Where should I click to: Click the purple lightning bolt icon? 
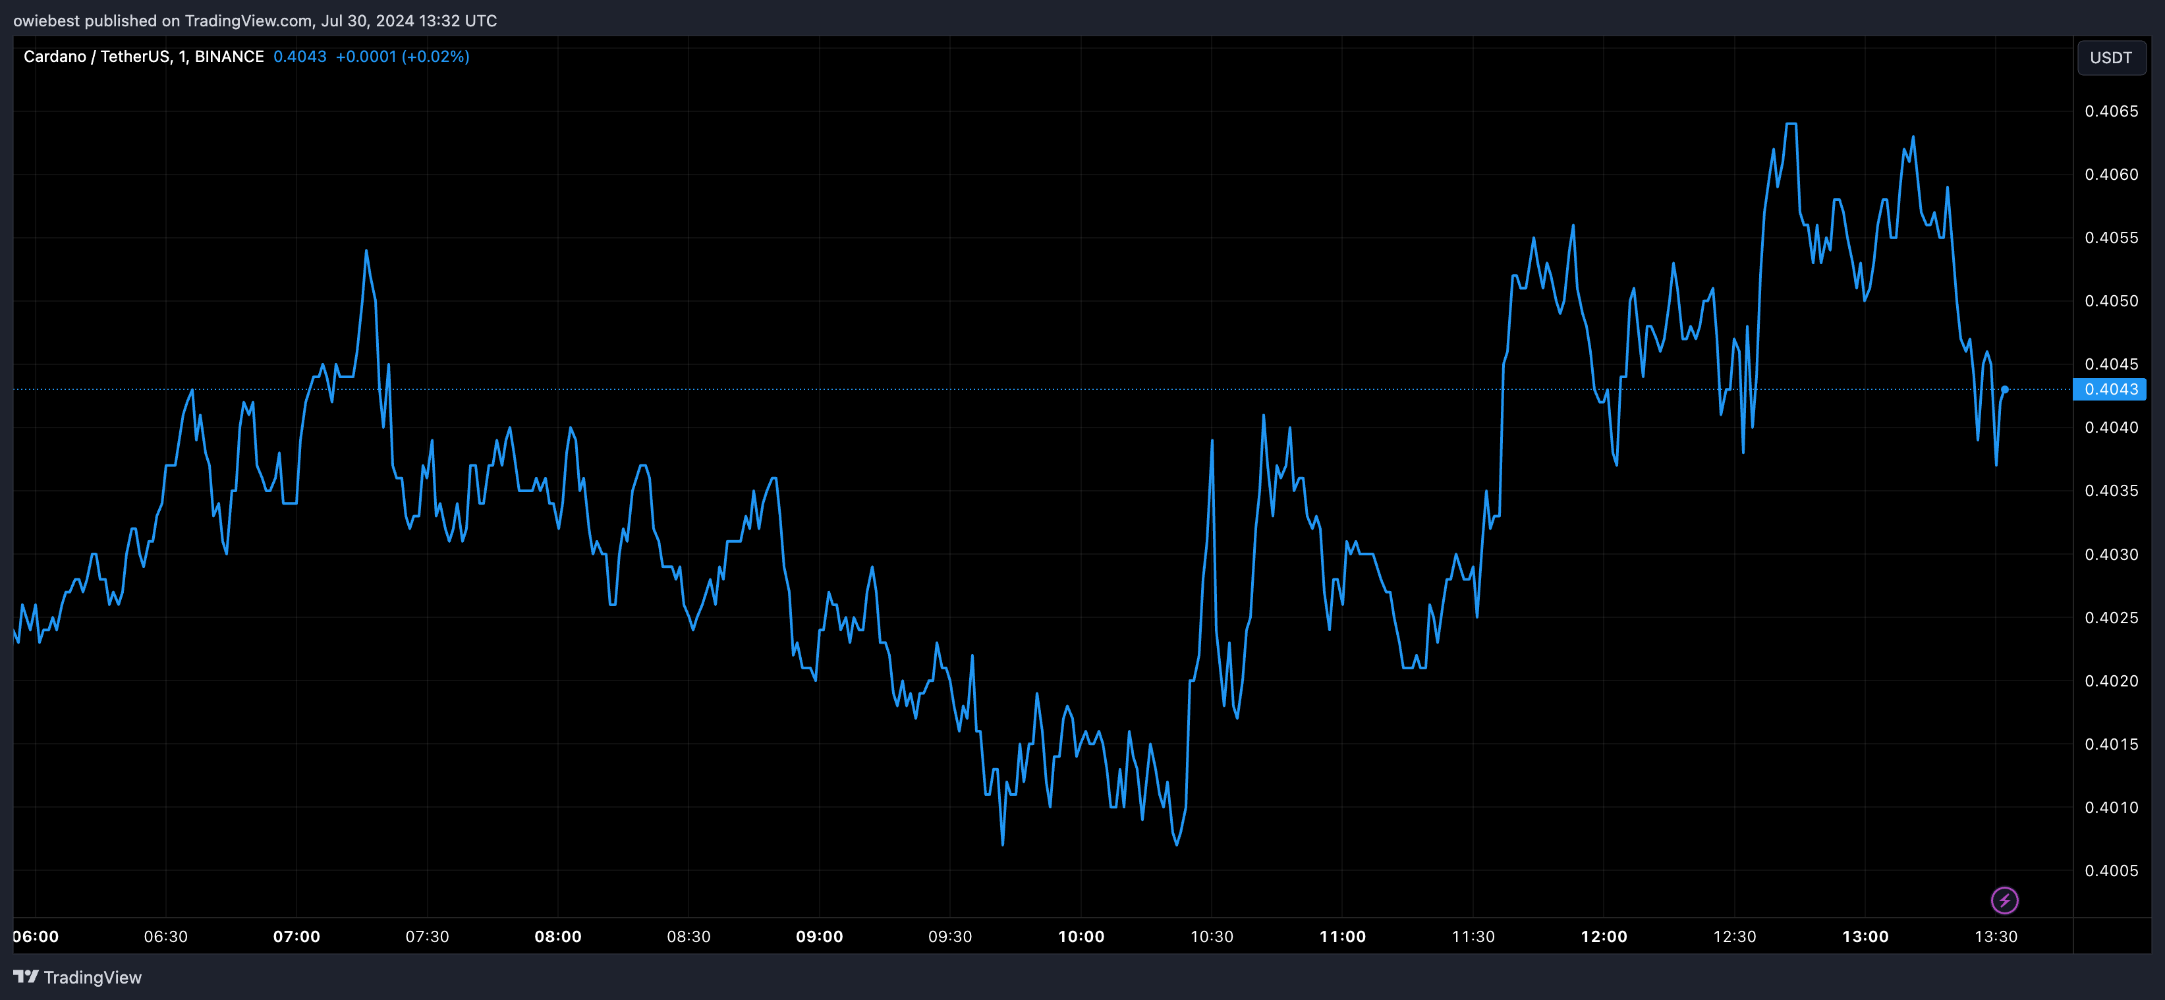click(x=2004, y=900)
